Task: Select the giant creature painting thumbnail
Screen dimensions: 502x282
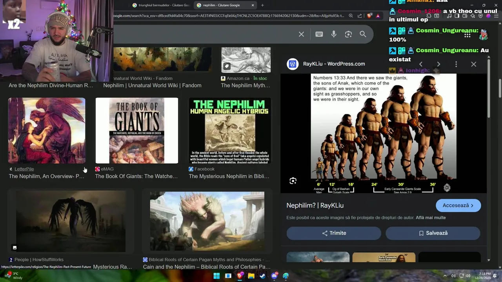Action: point(207,221)
